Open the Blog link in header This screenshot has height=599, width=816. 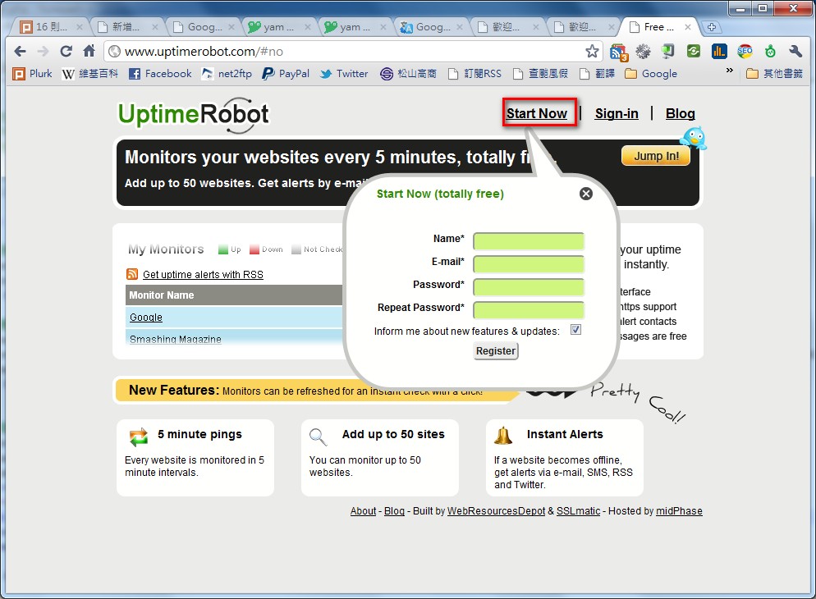point(681,113)
